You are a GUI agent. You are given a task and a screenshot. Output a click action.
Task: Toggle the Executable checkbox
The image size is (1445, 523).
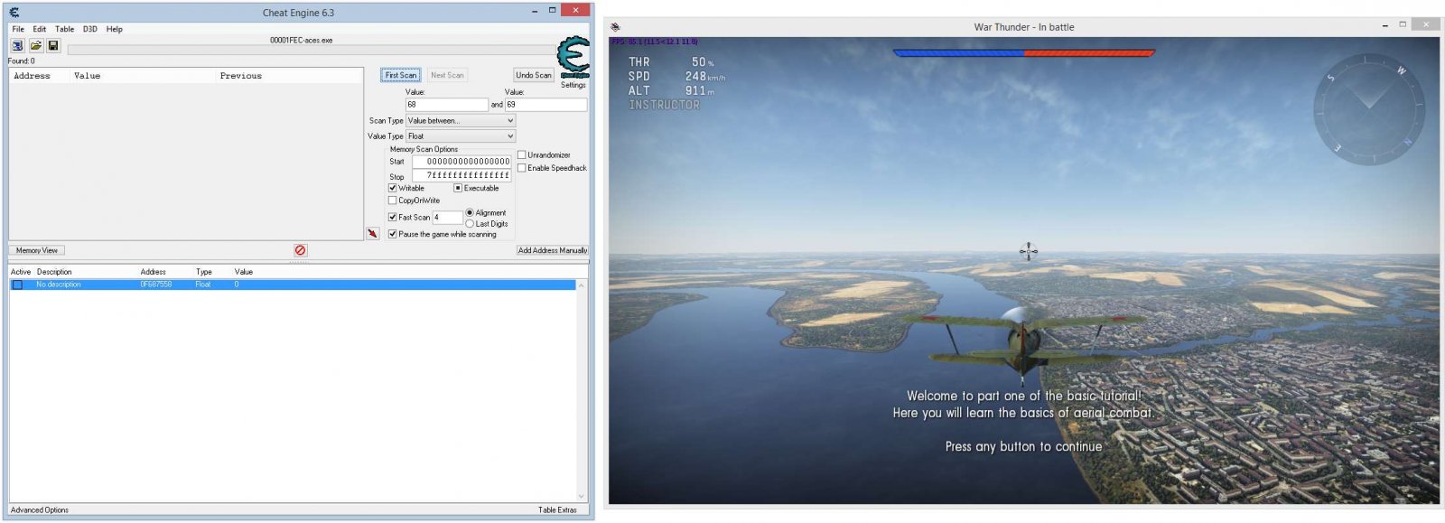click(458, 188)
